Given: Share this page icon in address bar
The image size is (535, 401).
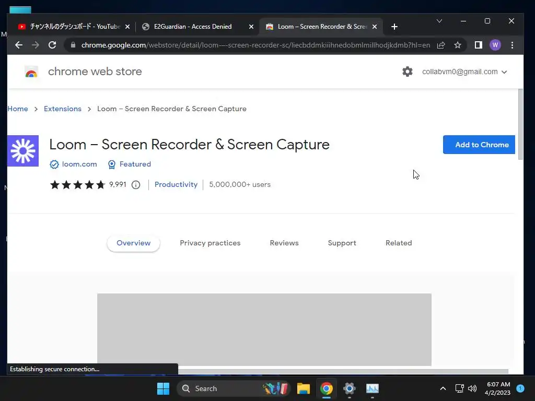Looking at the screenshot, I should pyautogui.click(x=441, y=45).
